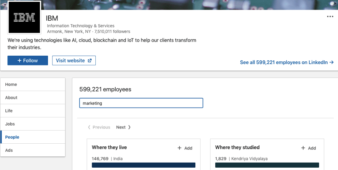Go to the Jobs tab
The width and height of the screenshot is (338, 170).
tap(33, 124)
